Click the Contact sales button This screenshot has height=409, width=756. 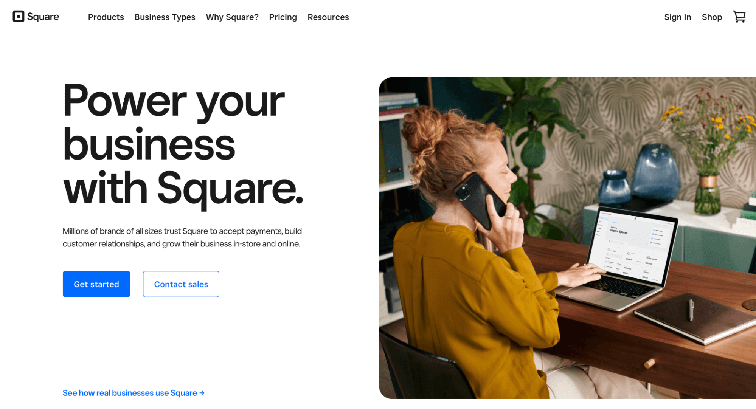pyautogui.click(x=181, y=284)
